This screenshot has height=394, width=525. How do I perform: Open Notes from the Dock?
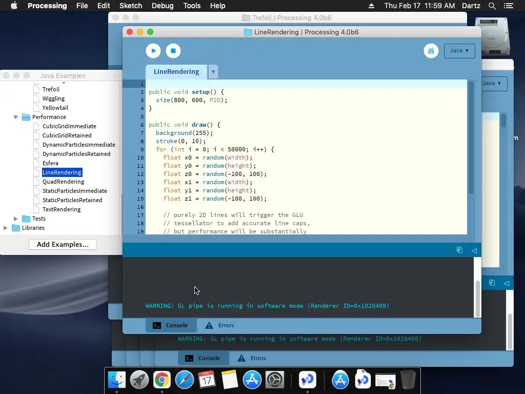(229, 380)
